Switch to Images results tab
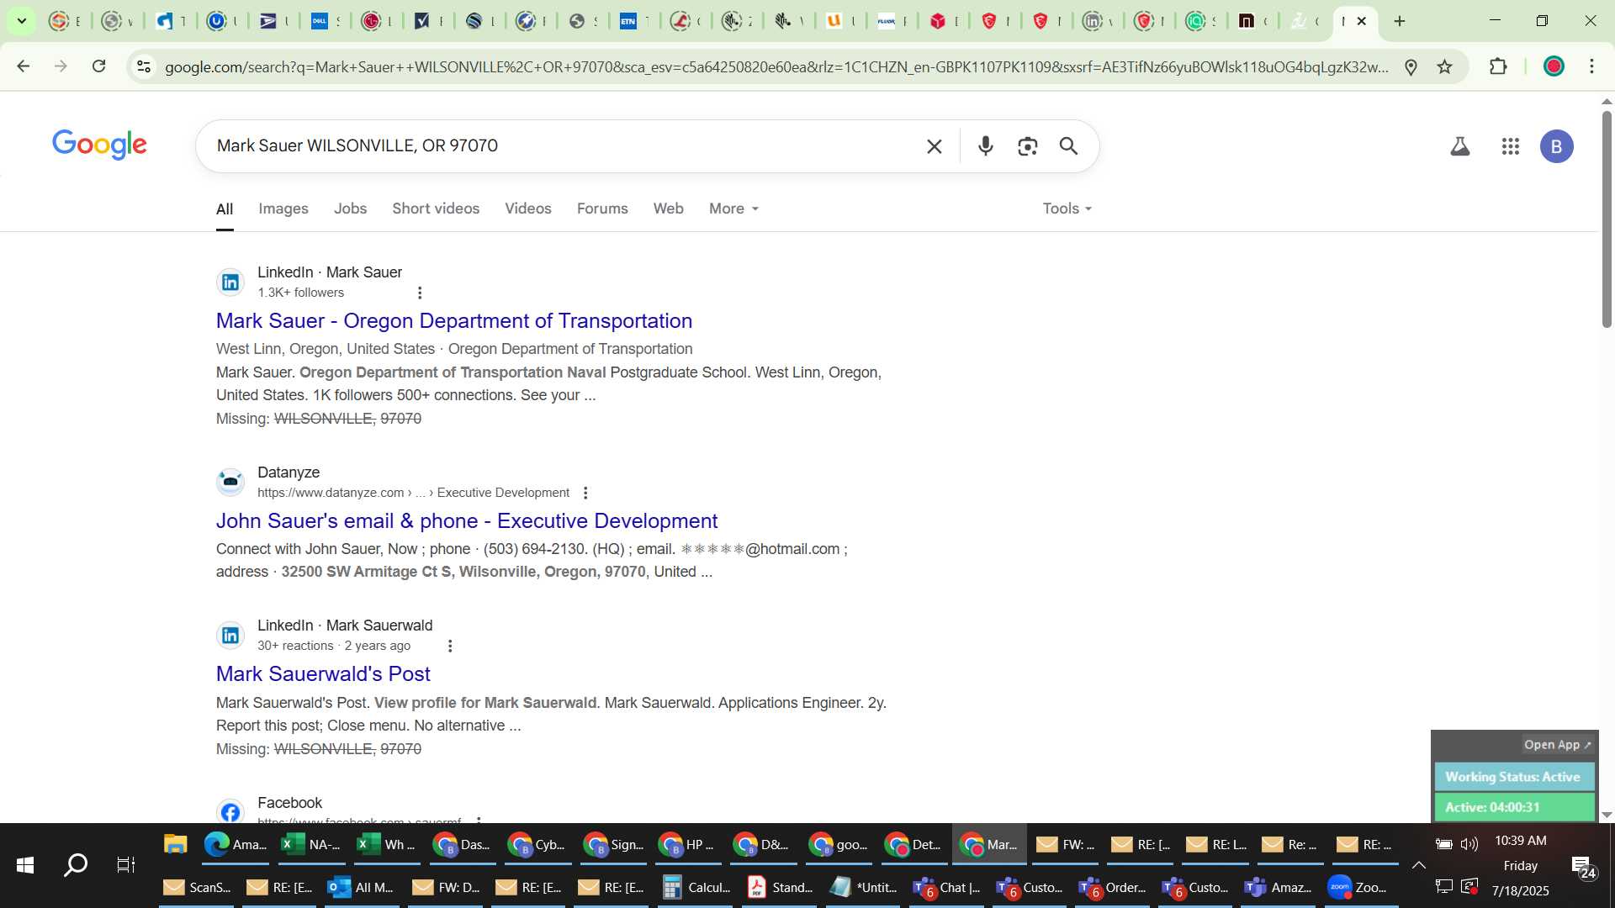This screenshot has width=1615, height=908. [283, 209]
